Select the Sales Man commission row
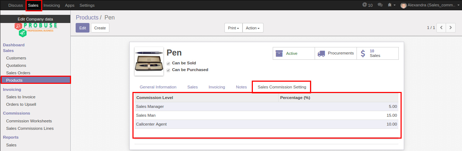Viewport: 462px width, 151px height. click(266, 115)
